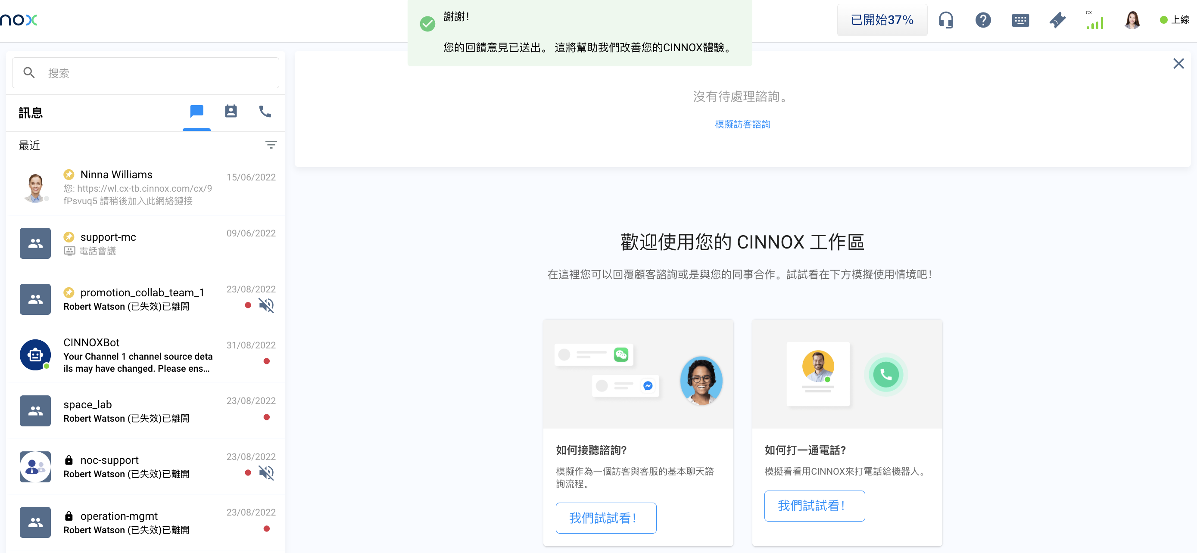Toggle mute on promotion_collab_team_1 chat
The image size is (1197, 553).
click(266, 305)
